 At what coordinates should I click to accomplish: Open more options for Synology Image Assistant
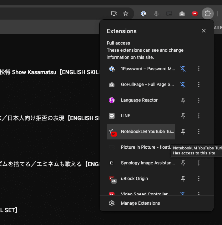tap(199, 163)
